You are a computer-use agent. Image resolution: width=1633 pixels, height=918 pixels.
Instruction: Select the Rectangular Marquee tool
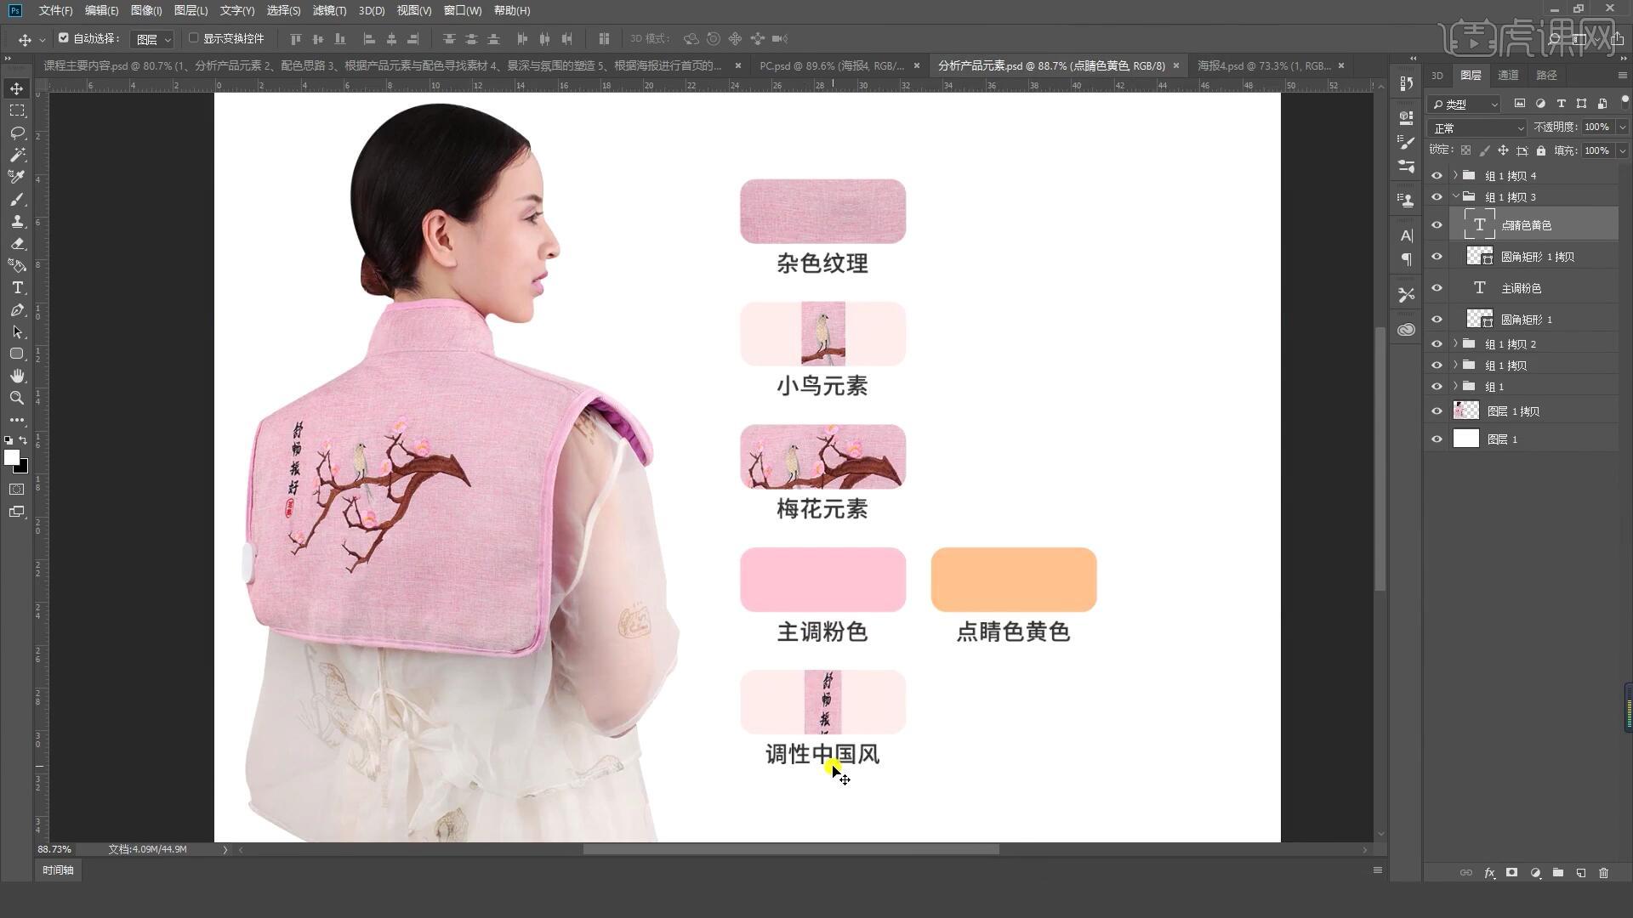click(17, 110)
